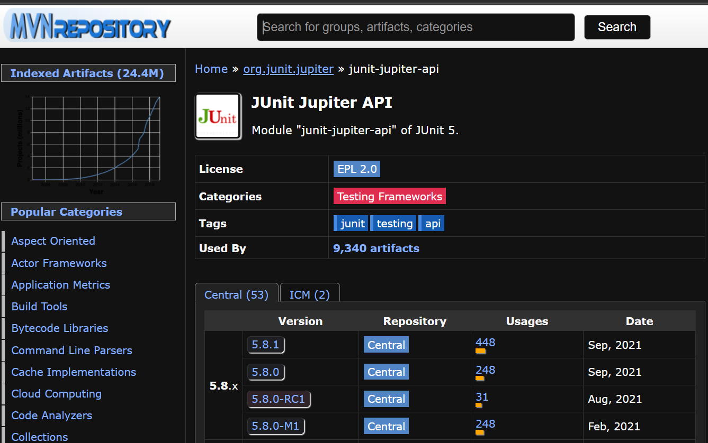Image resolution: width=708 pixels, height=443 pixels.
Task: Open version 5.8.0-M1
Action: pos(276,426)
